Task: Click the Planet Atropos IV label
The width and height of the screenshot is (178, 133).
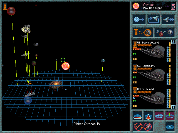Action: point(87,124)
